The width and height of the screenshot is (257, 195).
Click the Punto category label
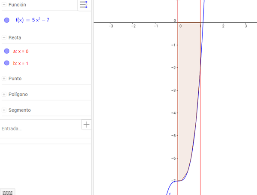pyautogui.click(x=15, y=79)
